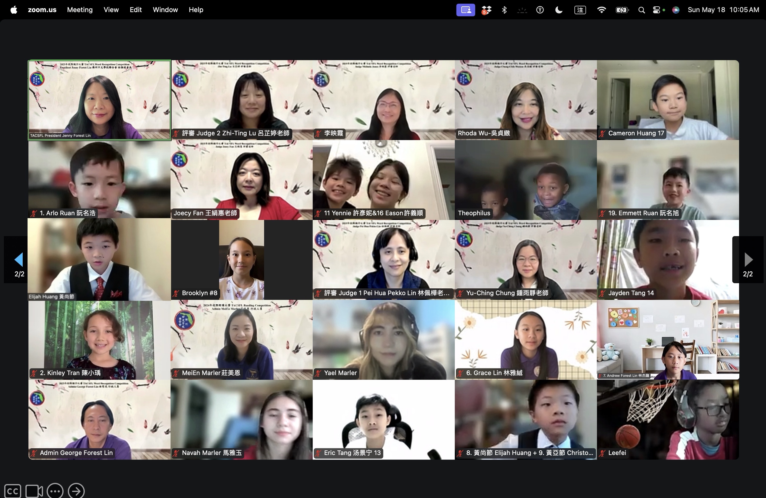Open the Window menu
766x498 pixels.
point(165,10)
